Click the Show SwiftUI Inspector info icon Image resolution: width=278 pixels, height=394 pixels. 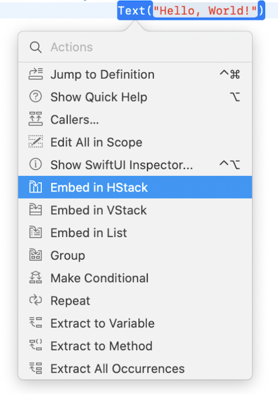tap(36, 164)
